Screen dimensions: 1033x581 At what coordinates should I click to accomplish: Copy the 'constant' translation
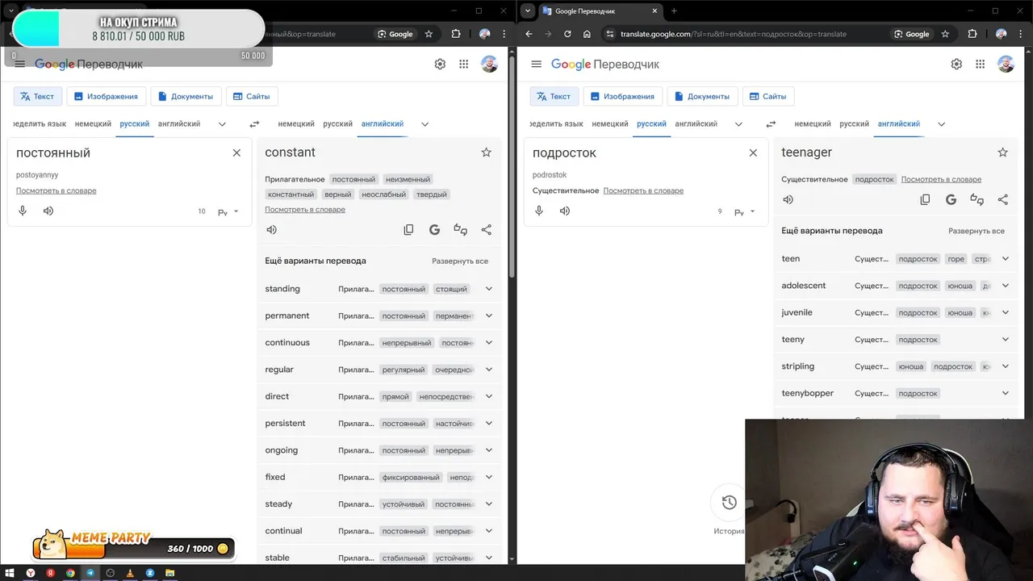tap(408, 229)
